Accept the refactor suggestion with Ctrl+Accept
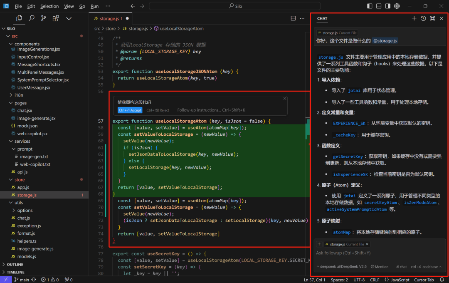This screenshot has height=283, width=449. pos(130,110)
